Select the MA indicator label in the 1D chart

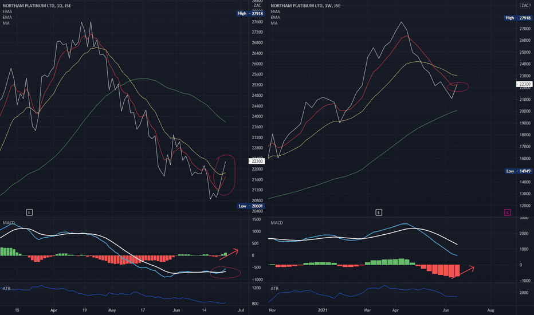click(6, 23)
